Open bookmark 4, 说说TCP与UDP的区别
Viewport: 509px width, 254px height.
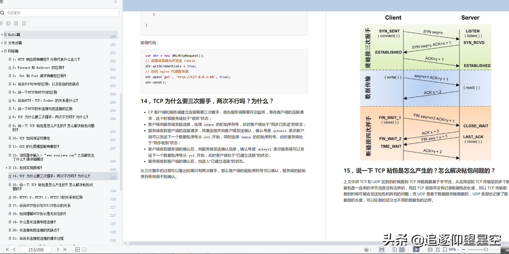pyautogui.click(x=46, y=84)
